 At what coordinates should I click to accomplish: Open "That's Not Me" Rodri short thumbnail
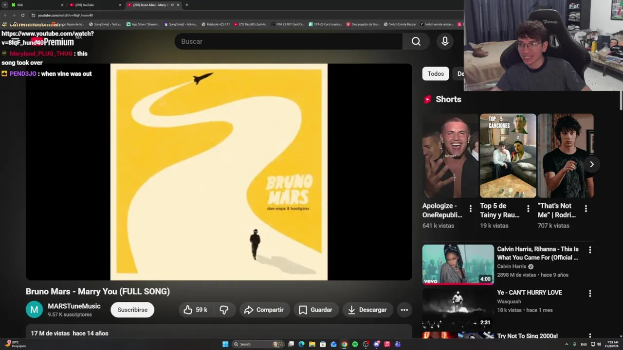tap(566, 156)
